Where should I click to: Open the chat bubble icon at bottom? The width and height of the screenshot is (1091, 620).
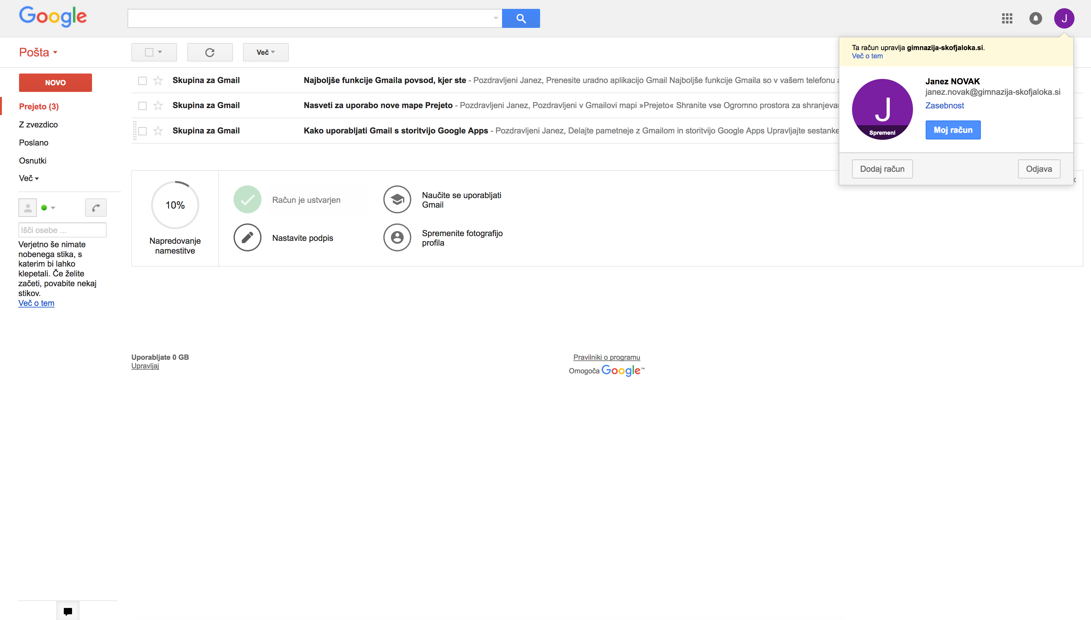(68, 611)
